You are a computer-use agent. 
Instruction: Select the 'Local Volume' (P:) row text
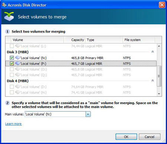(33, 64)
